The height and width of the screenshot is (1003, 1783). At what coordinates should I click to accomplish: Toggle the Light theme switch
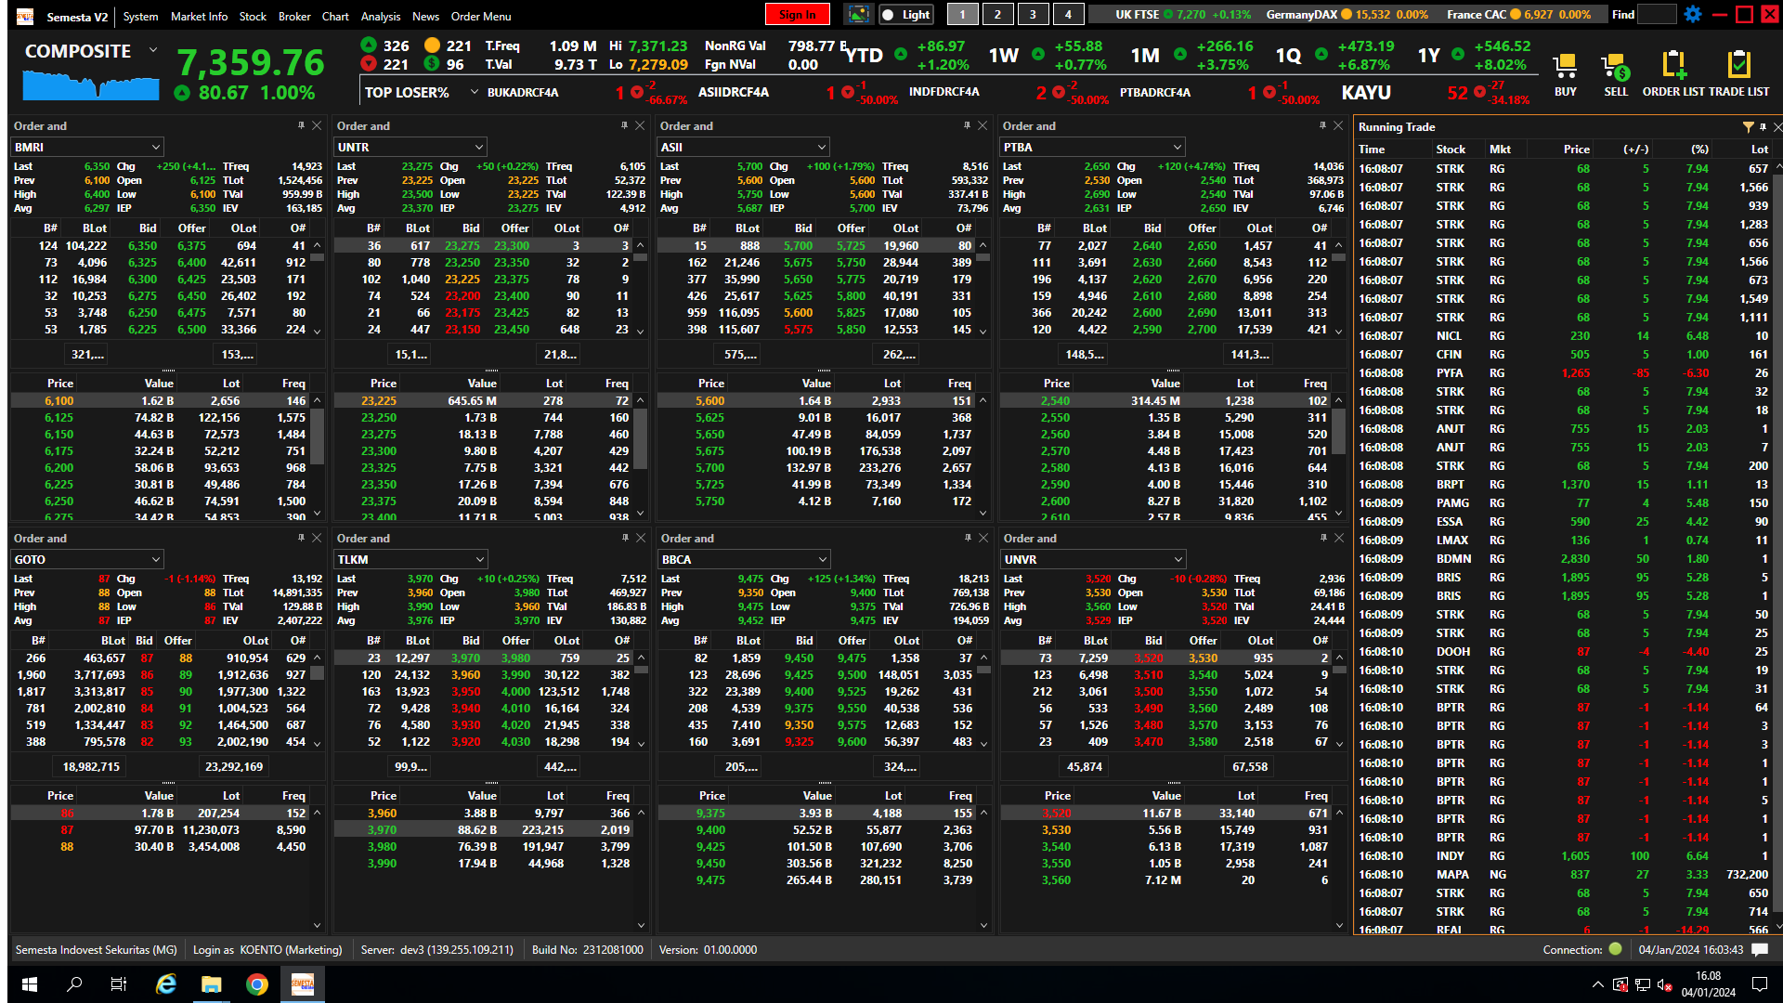tap(905, 15)
